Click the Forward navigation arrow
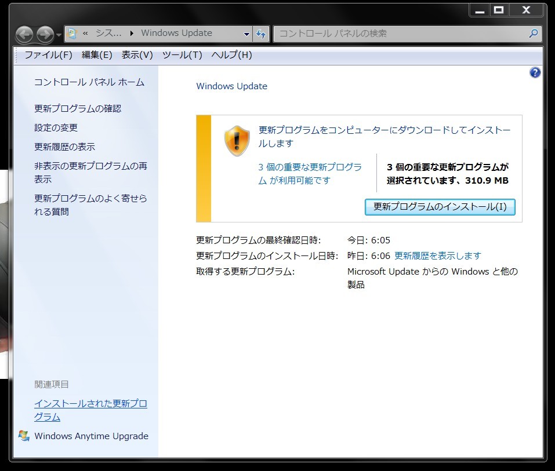The width and height of the screenshot is (555, 471). 45,35
